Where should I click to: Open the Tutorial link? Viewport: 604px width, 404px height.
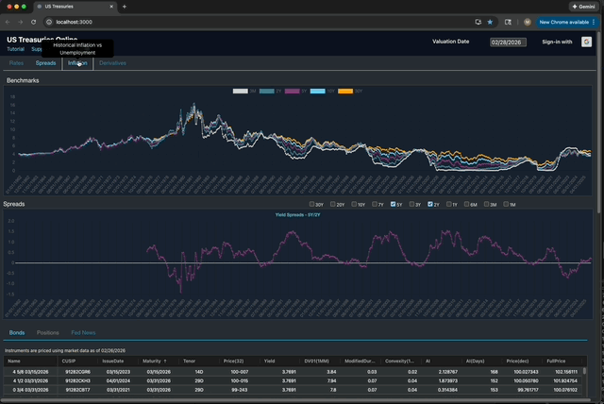click(16, 49)
